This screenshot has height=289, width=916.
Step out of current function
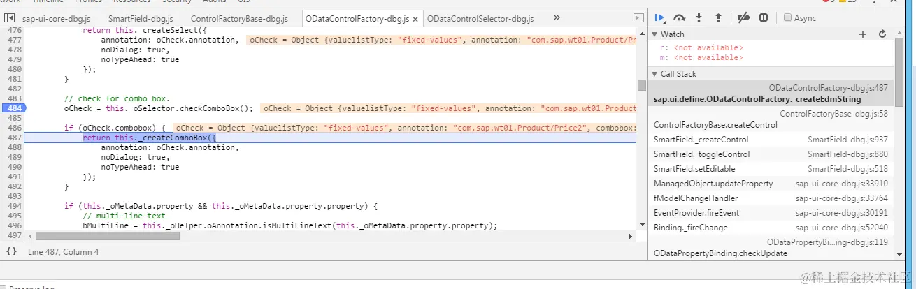(x=718, y=17)
